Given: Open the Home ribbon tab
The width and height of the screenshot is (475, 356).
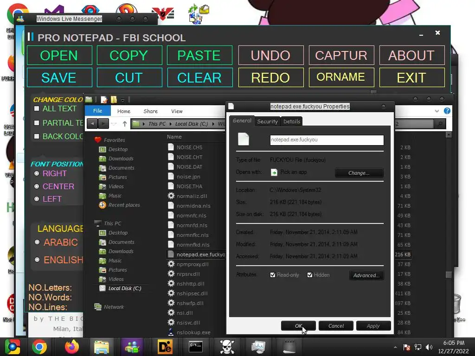Looking at the screenshot, I should (x=123, y=111).
